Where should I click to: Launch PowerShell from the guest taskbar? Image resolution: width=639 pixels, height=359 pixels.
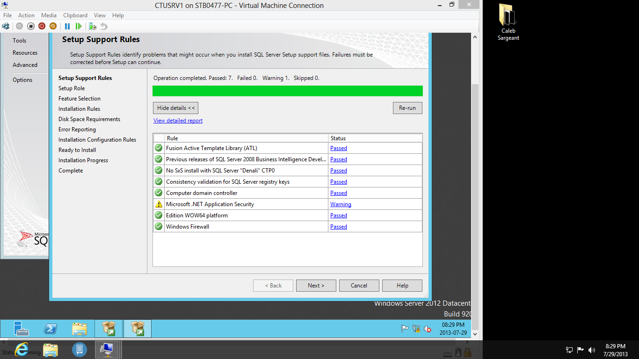pos(51,329)
